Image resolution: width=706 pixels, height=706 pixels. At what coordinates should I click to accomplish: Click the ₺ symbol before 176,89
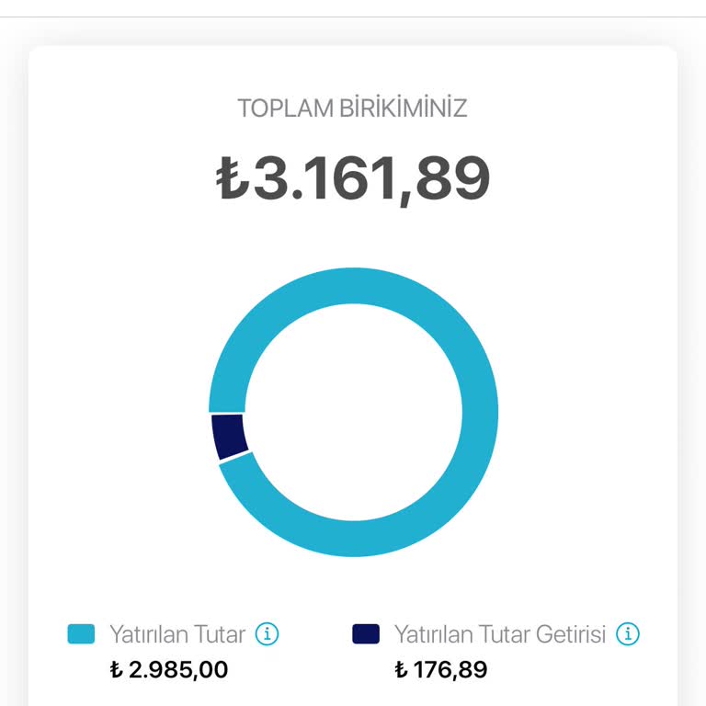click(401, 669)
